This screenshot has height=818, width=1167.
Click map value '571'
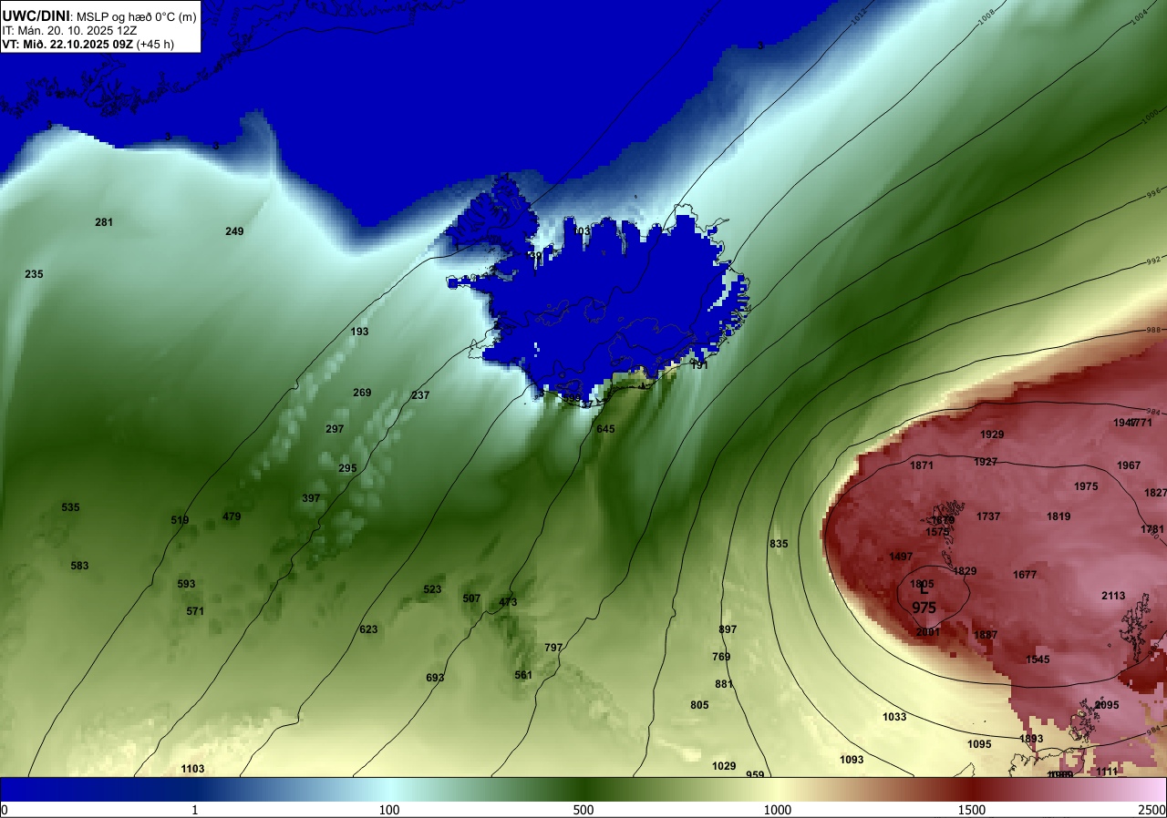point(195,611)
